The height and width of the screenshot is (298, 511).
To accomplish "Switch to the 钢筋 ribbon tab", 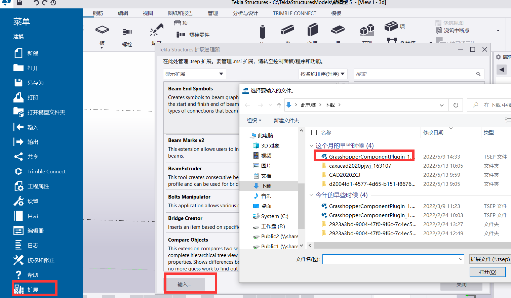I will (x=98, y=13).
